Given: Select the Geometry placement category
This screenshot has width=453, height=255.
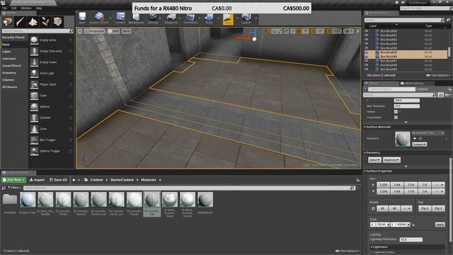Looking at the screenshot, I should (9, 73).
